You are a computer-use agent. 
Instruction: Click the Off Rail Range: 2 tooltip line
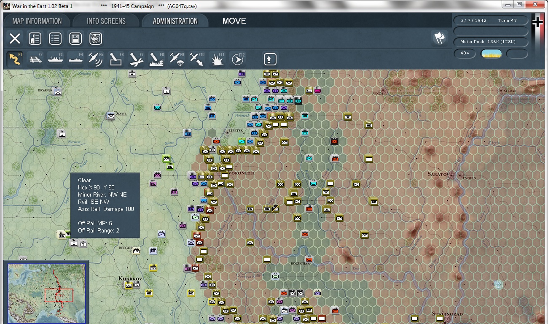(99, 230)
